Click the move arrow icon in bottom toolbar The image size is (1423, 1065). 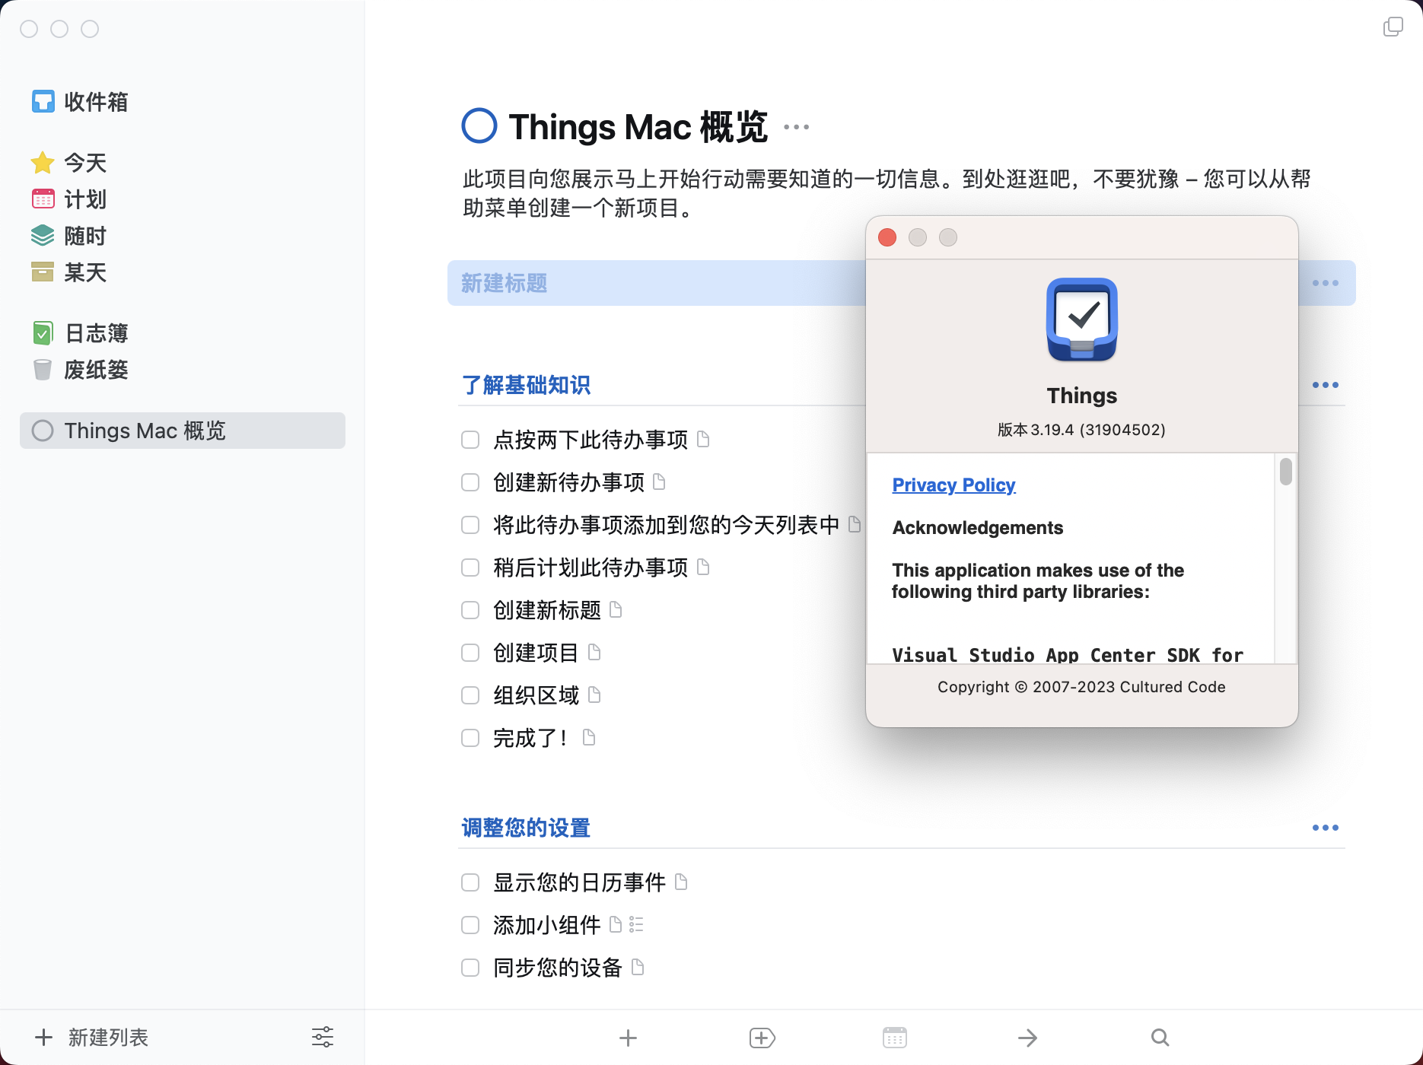(x=1028, y=1038)
